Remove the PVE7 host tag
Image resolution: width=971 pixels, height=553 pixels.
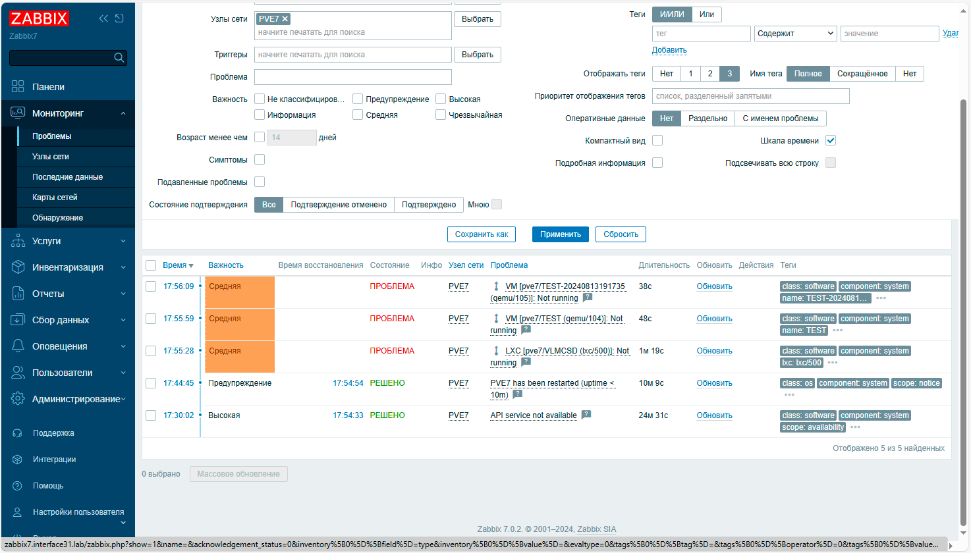[285, 19]
